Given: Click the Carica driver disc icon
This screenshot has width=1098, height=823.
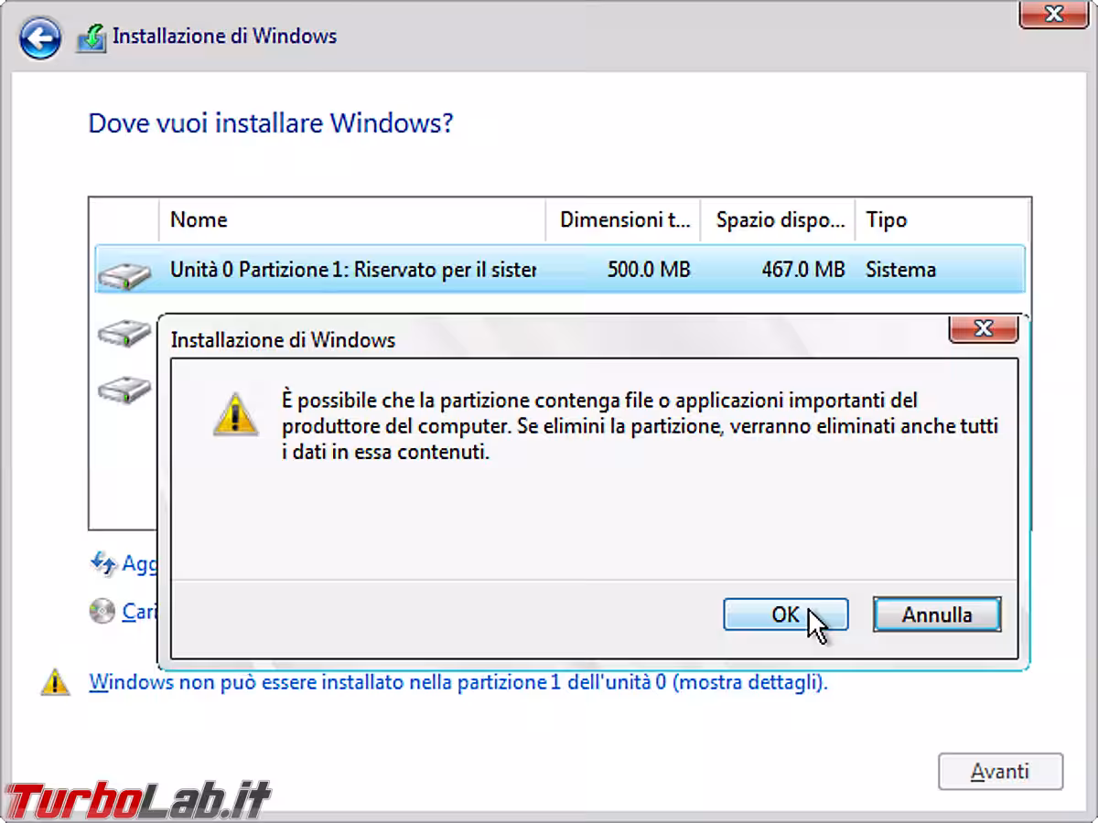Looking at the screenshot, I should click(x=102, y=610).
